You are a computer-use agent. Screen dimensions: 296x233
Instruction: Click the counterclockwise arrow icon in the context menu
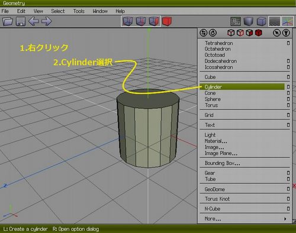[204, 33]
